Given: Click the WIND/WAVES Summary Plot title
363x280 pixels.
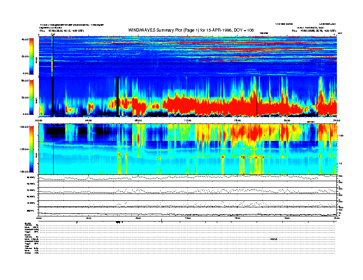Looking at the screenshot, I should [x=191, y=30].
